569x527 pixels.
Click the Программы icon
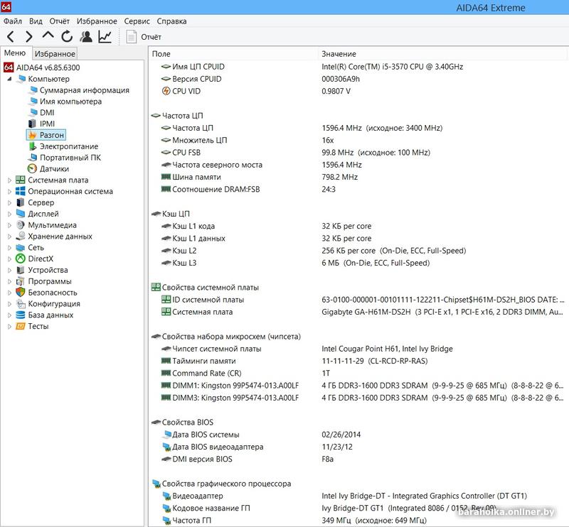21,281
